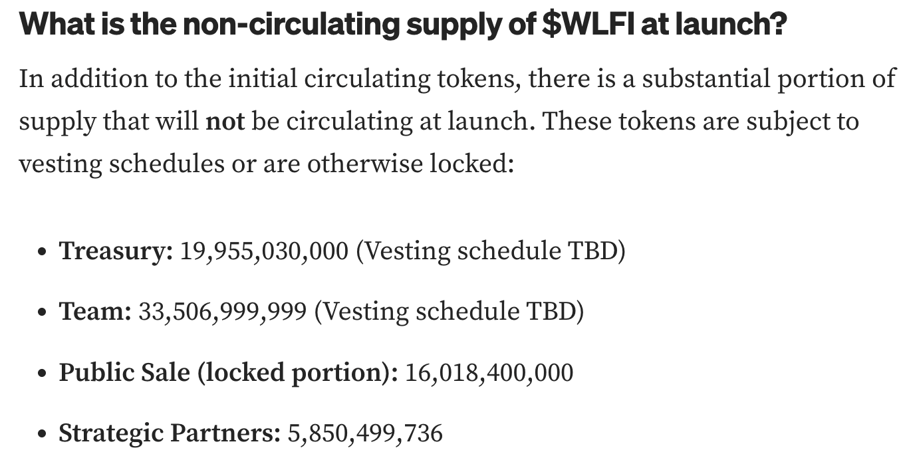
Task: Click the words "vesting schedules" in paragraph
Action: (122, 164)
